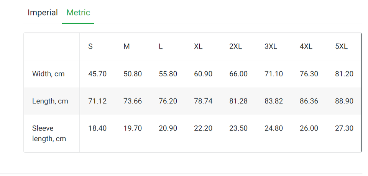Click the L size column header
This screenshot has height=176, width=368.
(x=161, y=47)
